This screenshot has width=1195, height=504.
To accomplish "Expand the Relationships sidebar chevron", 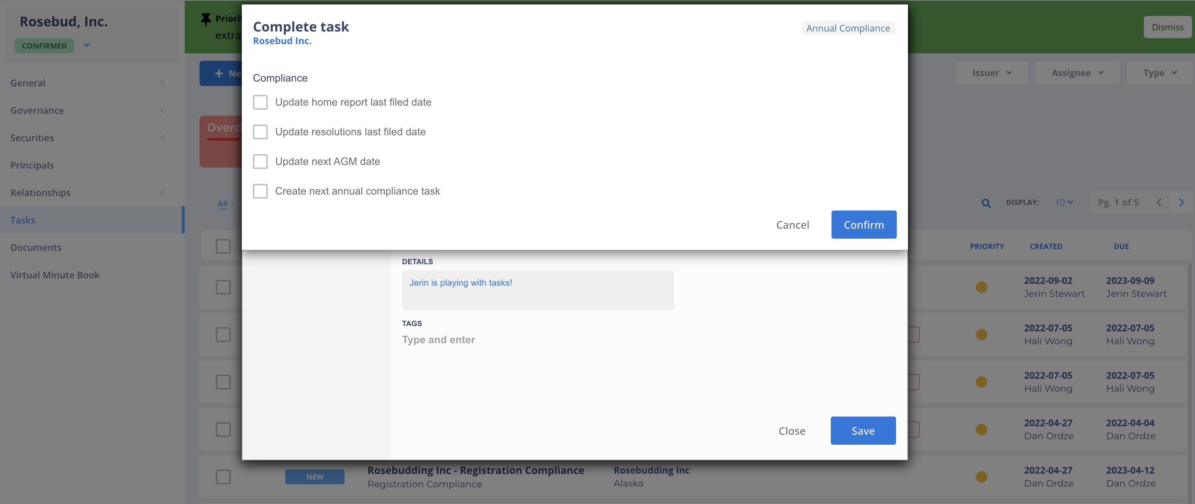I will (x=162, y=192).
